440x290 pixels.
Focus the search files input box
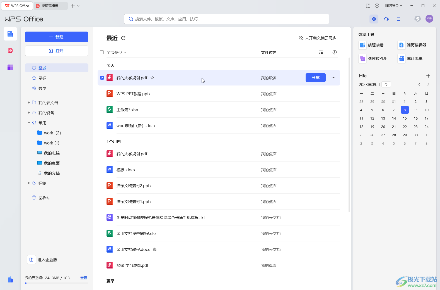(x=227, y=19)
